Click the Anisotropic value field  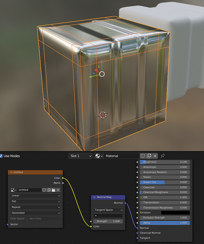(165, 167)
